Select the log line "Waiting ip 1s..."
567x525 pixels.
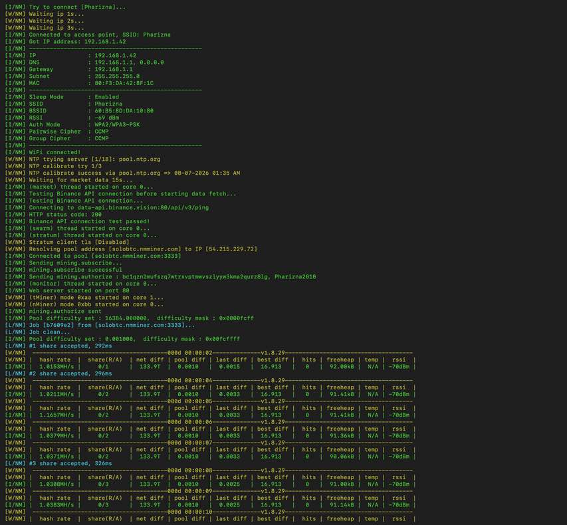(x=57, y=14)
